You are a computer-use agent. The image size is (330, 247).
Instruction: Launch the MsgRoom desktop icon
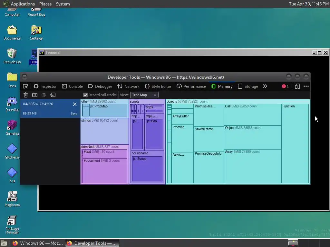point(12,199)
